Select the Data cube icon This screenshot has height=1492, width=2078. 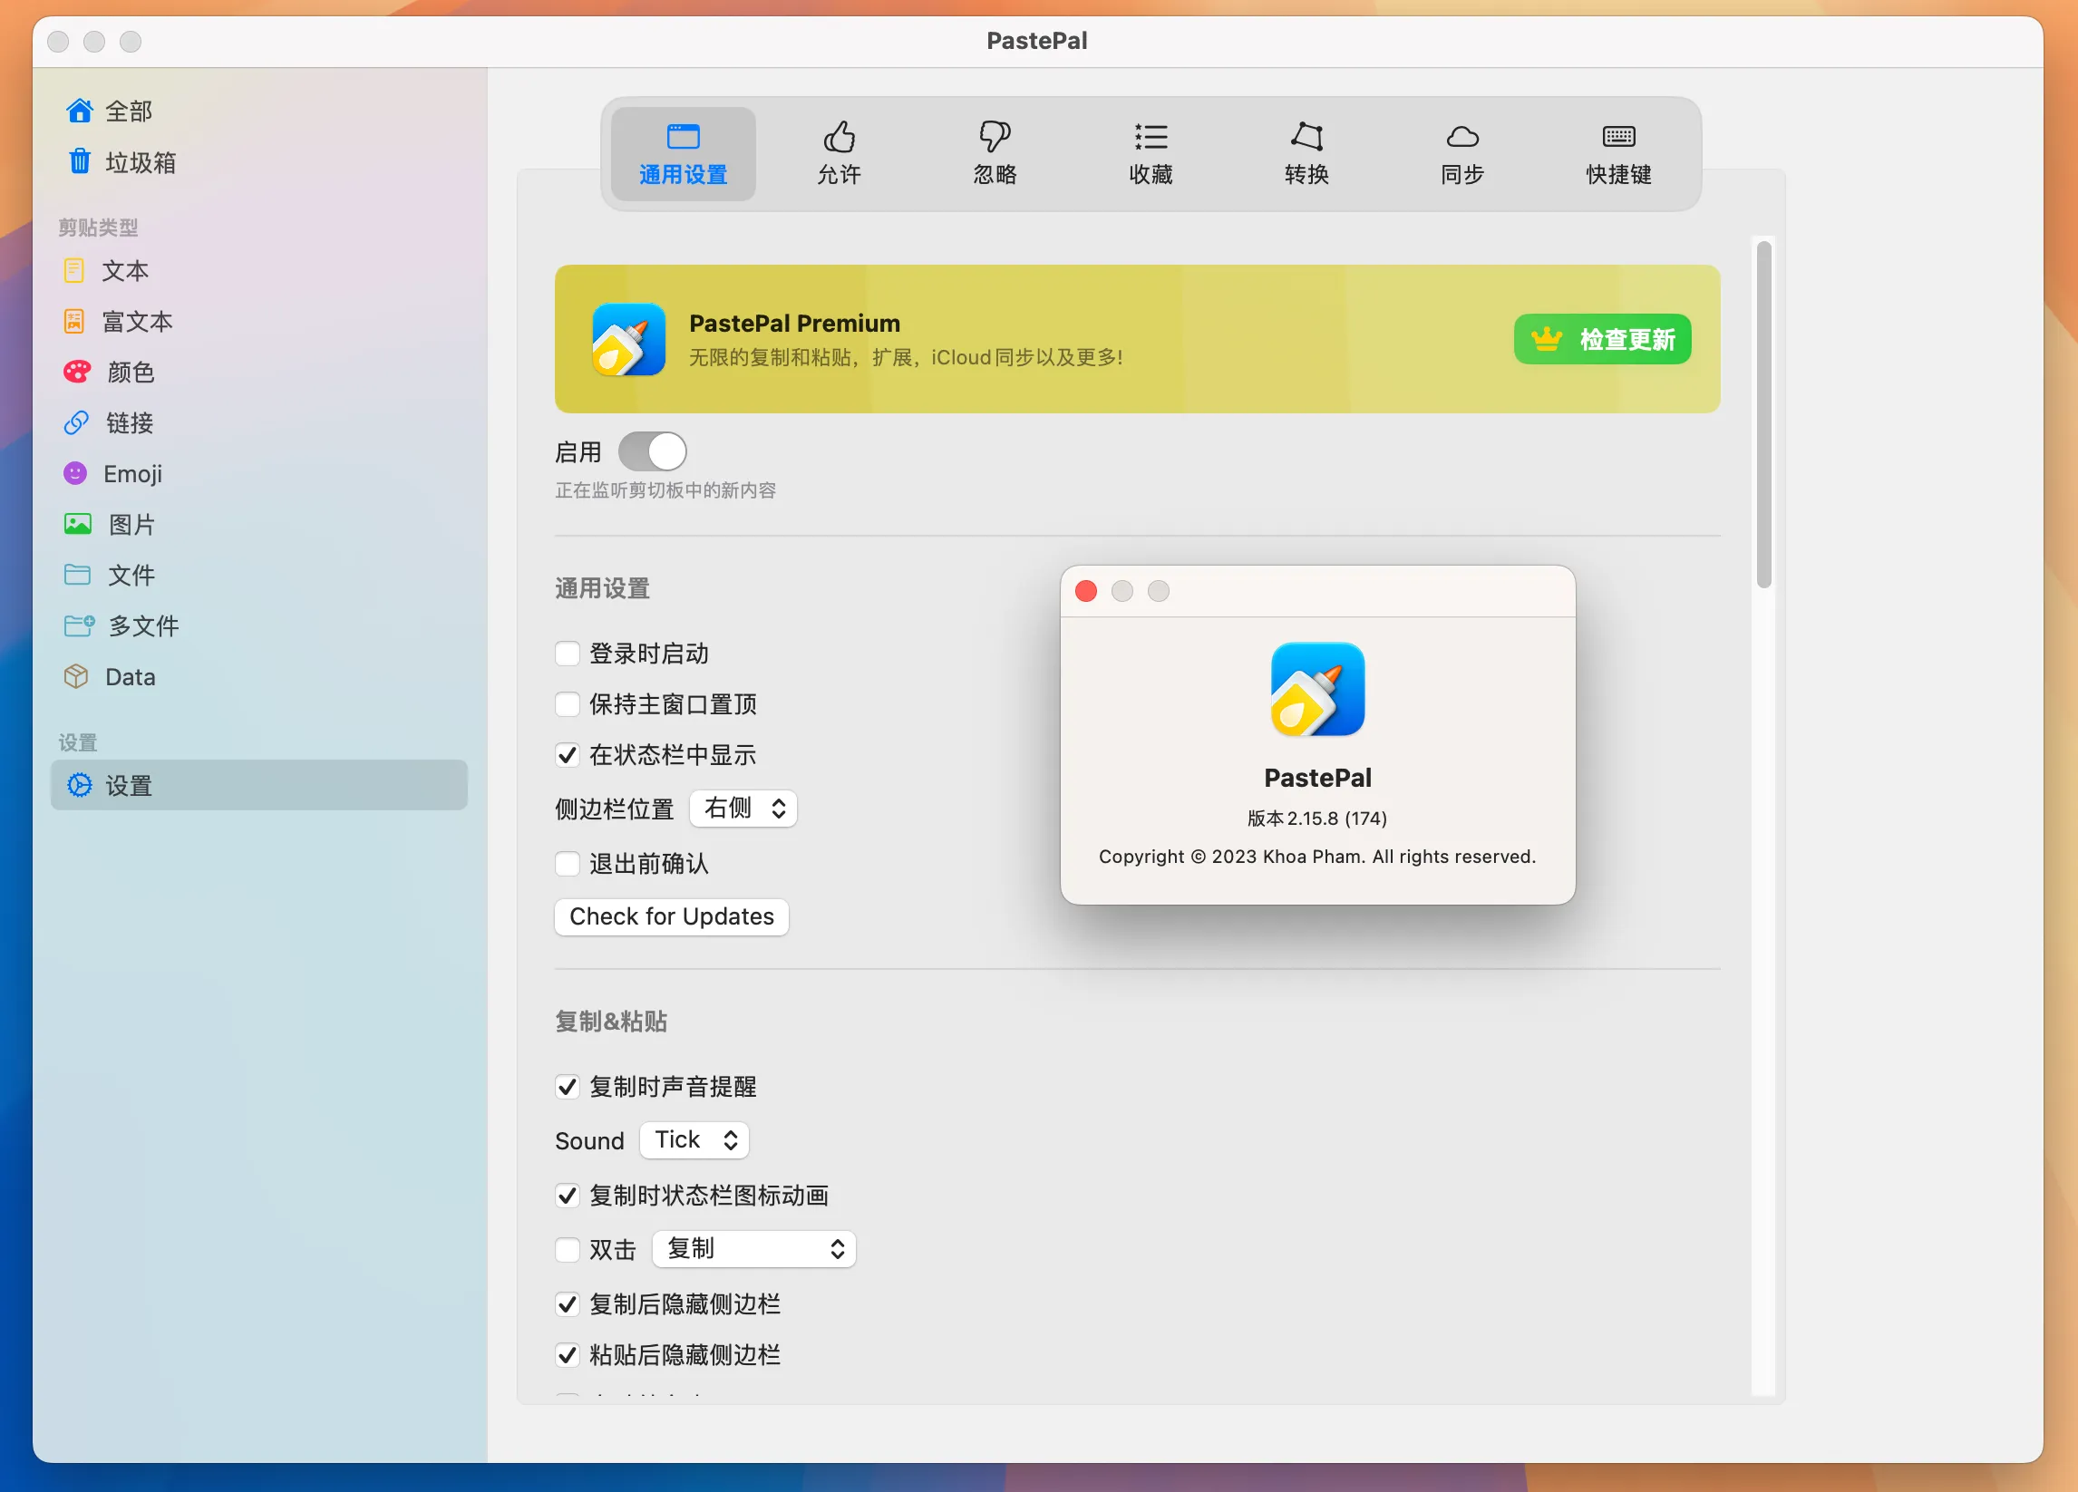pos(76,676)
